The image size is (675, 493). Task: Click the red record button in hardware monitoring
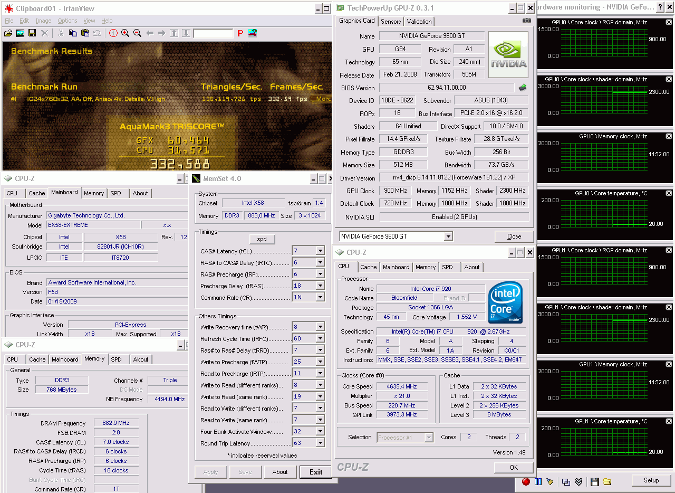[526, 481]
